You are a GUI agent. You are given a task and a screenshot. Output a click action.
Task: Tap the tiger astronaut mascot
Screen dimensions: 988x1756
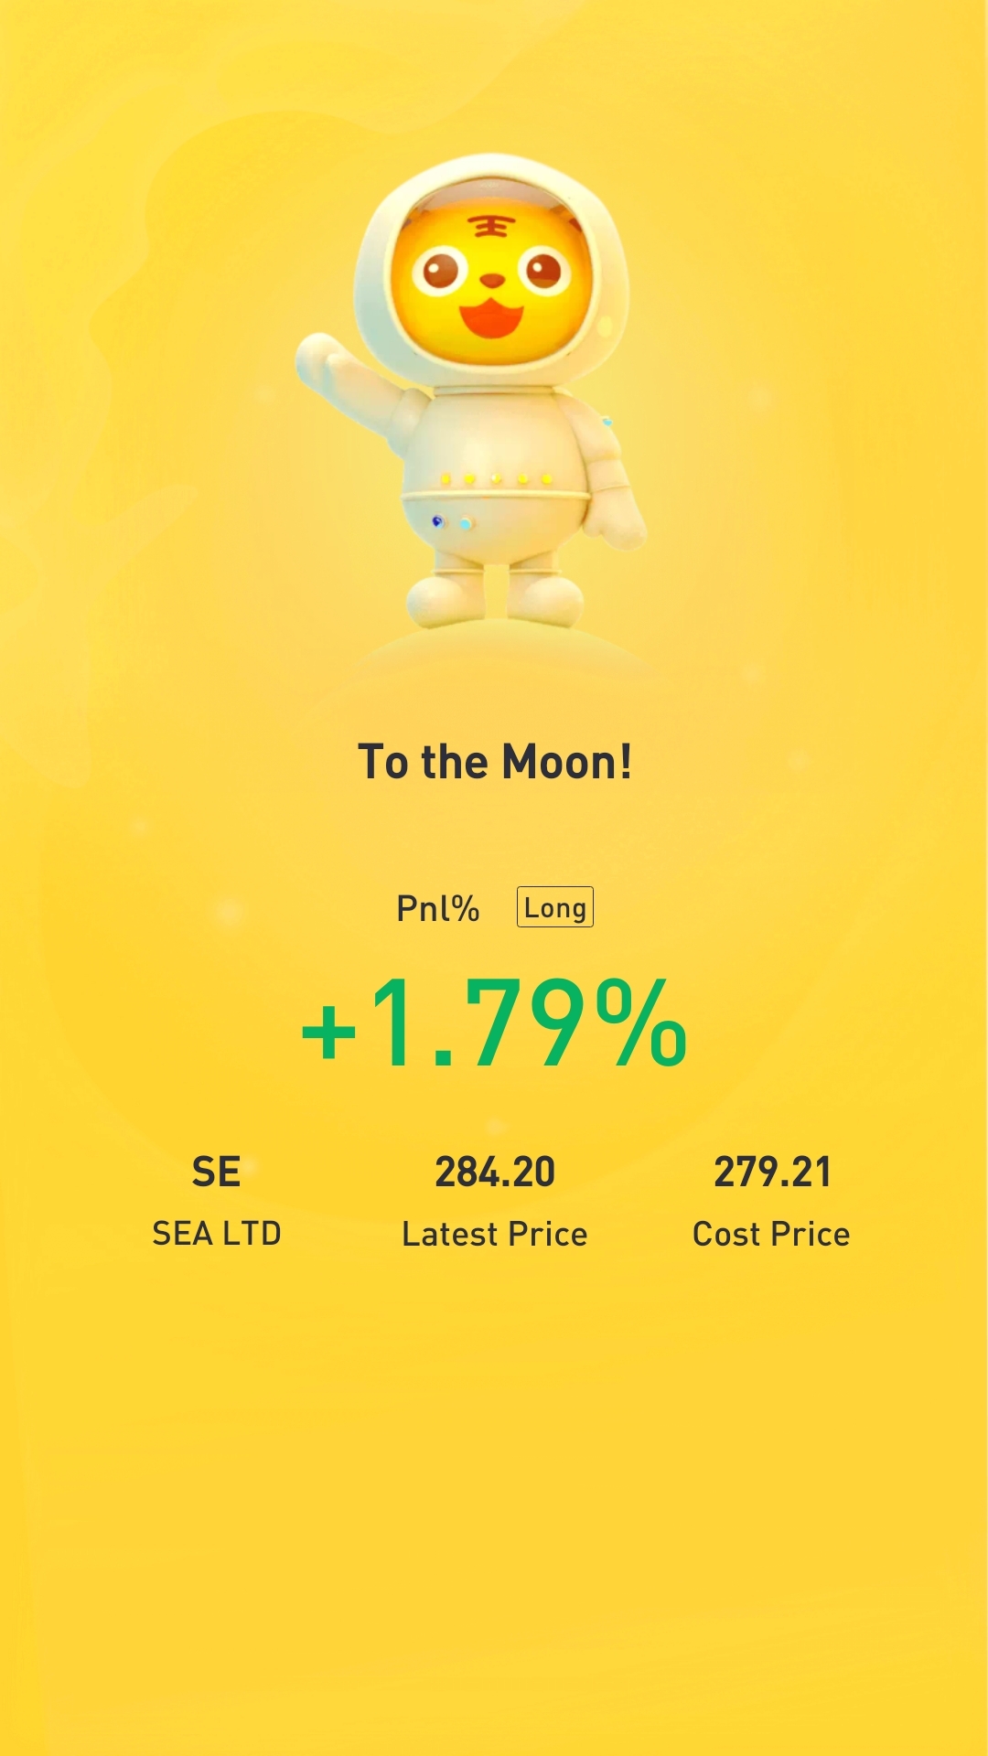(471, 393)
